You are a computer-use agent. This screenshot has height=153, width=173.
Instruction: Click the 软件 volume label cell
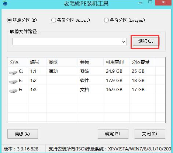point(84,81)
